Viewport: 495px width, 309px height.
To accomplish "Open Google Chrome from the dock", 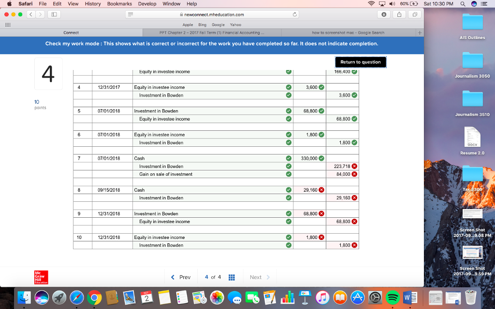I will (94, 297).
